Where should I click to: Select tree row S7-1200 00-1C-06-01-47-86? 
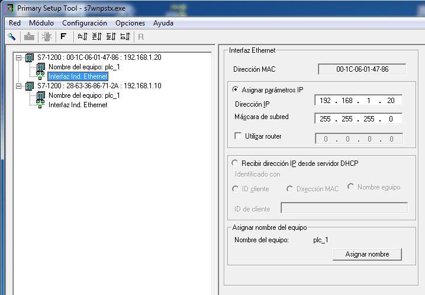pos(99,57)
